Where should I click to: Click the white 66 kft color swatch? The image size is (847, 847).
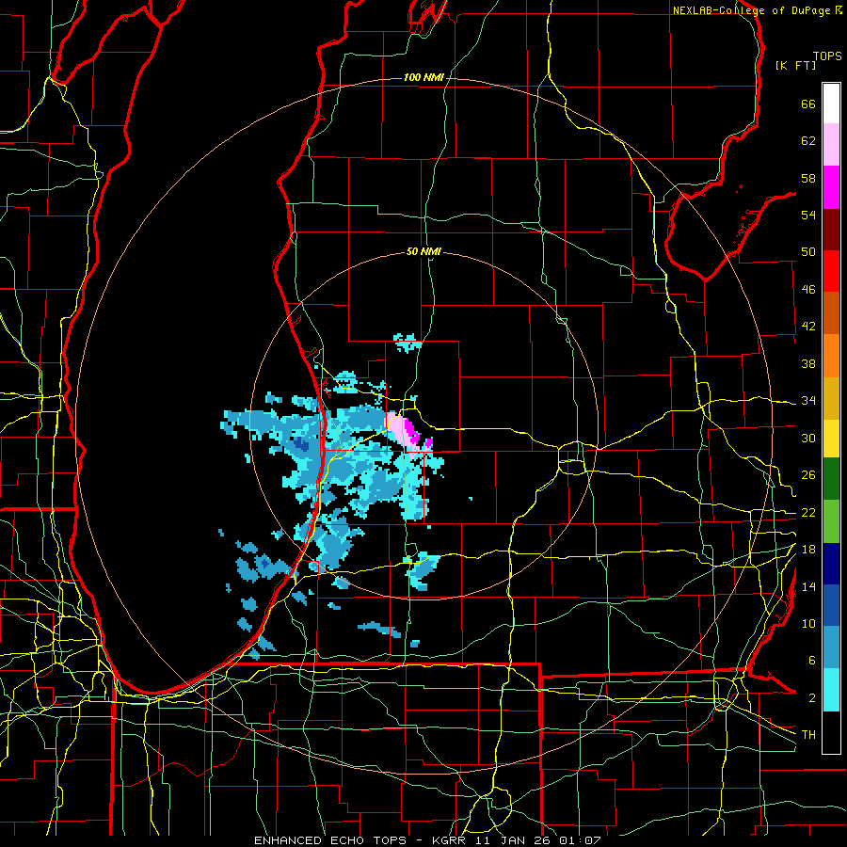click(831, 104)
